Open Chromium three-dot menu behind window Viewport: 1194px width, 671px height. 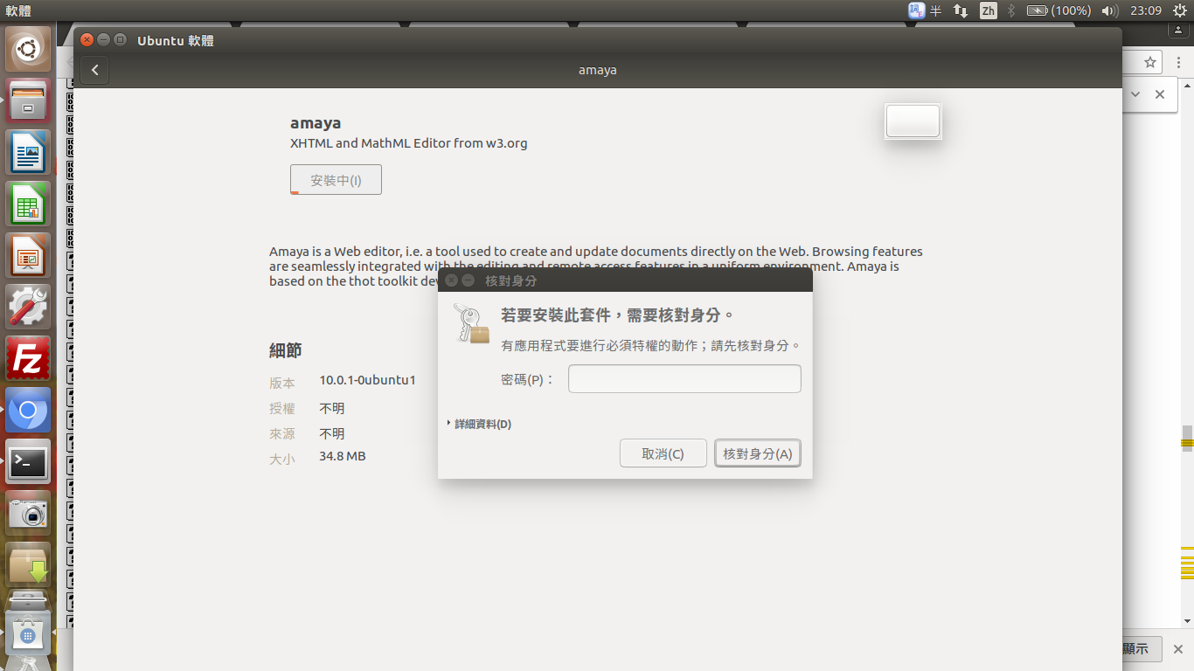click(x=1178, y=62)
